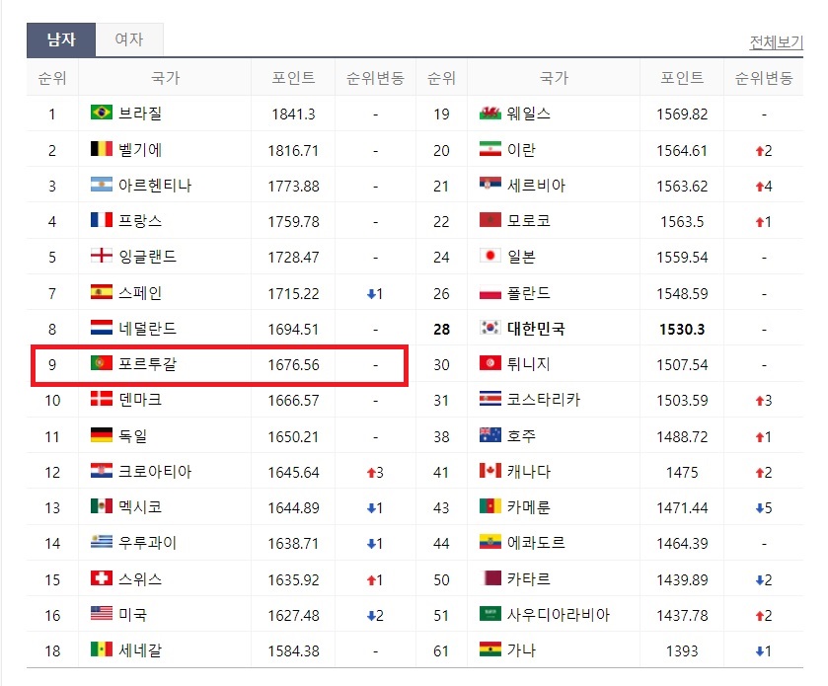This screenshot has height=686, width=828.
Task: Click the bold rank number 28
Action: click(441, 330)
